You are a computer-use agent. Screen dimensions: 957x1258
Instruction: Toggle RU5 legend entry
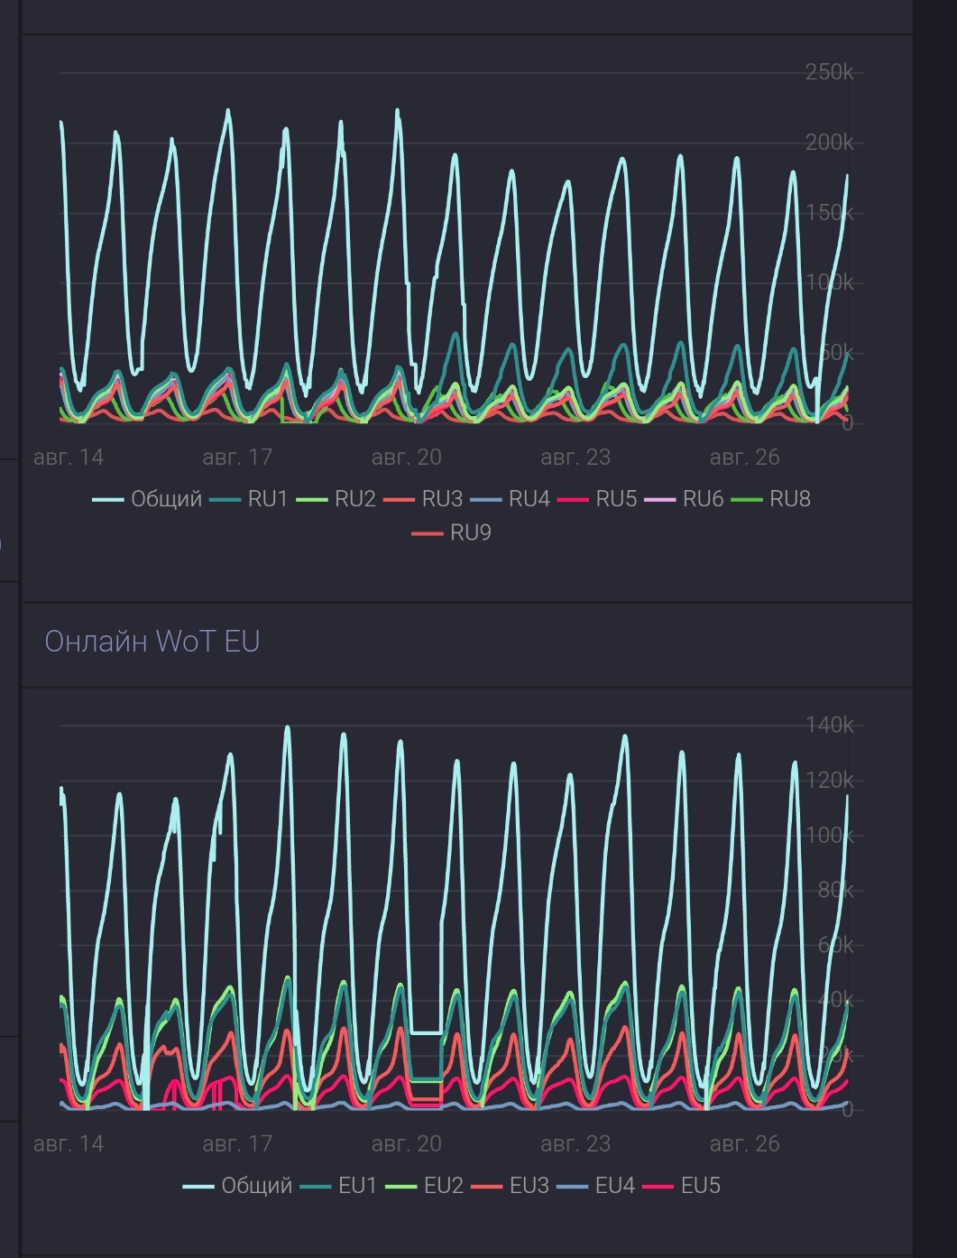[597, 499]
